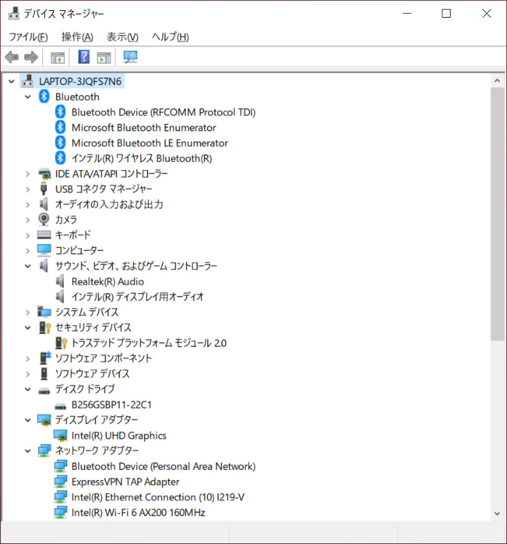Viewport: 507px width, 544px height.
Task: Click the scrollbar up arrow
Action: pos(497,80)
